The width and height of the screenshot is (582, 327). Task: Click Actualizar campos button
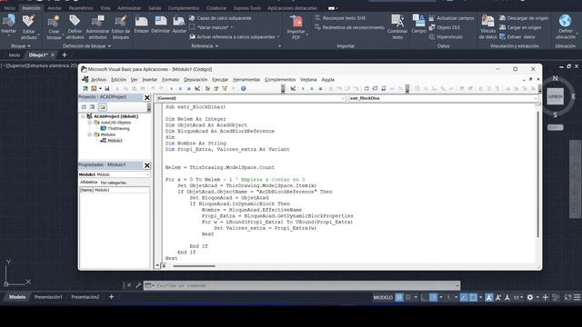click(451, 18)
